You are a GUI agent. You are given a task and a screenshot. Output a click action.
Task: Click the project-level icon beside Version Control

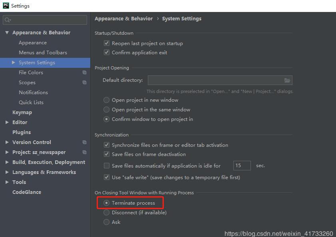click(84, 142)
